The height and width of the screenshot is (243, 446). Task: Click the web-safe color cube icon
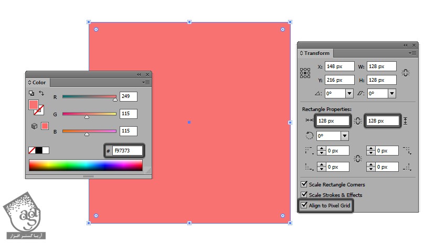pos(34,126)
